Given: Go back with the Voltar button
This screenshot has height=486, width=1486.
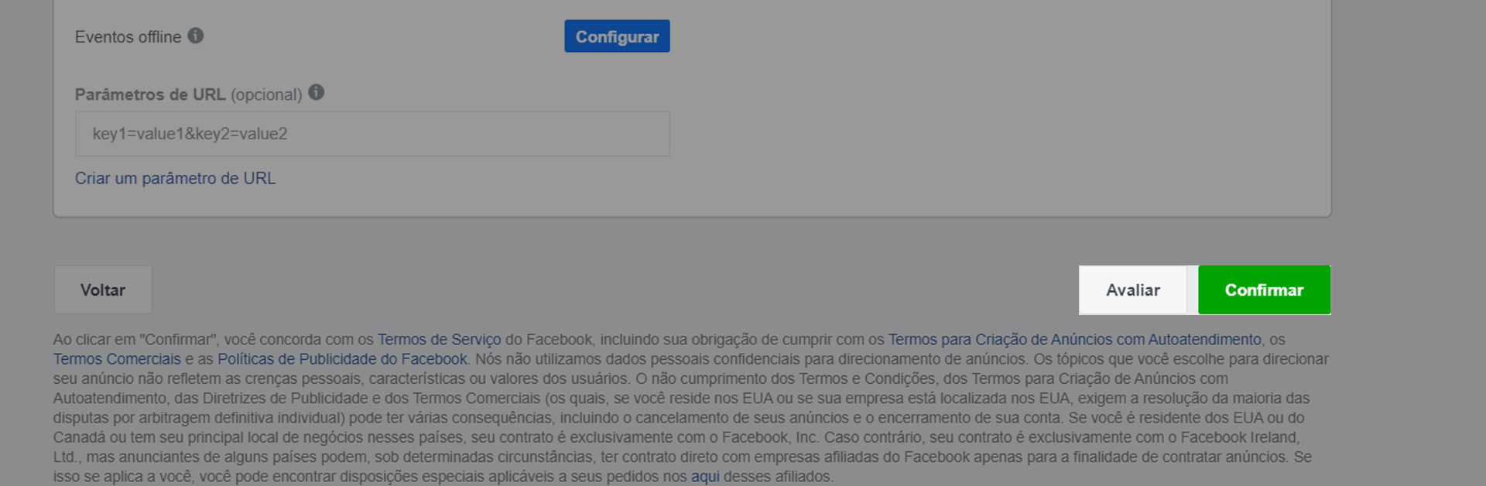Looking at the screenshot, I should [103, 290].
